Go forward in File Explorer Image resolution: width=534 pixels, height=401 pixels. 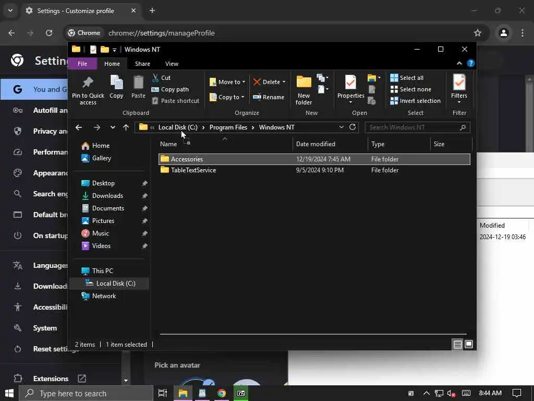(96, 127)
